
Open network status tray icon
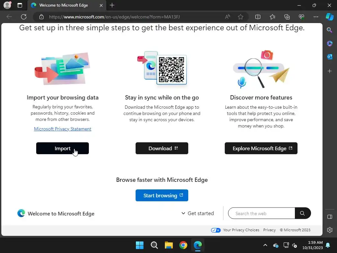tap(286, 245)
